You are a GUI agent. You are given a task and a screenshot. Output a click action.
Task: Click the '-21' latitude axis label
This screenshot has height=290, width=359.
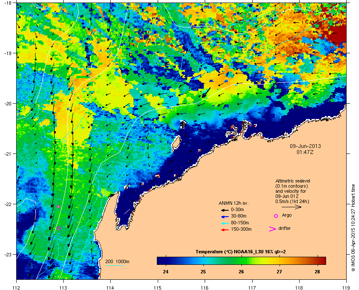[x=8, y=154]
